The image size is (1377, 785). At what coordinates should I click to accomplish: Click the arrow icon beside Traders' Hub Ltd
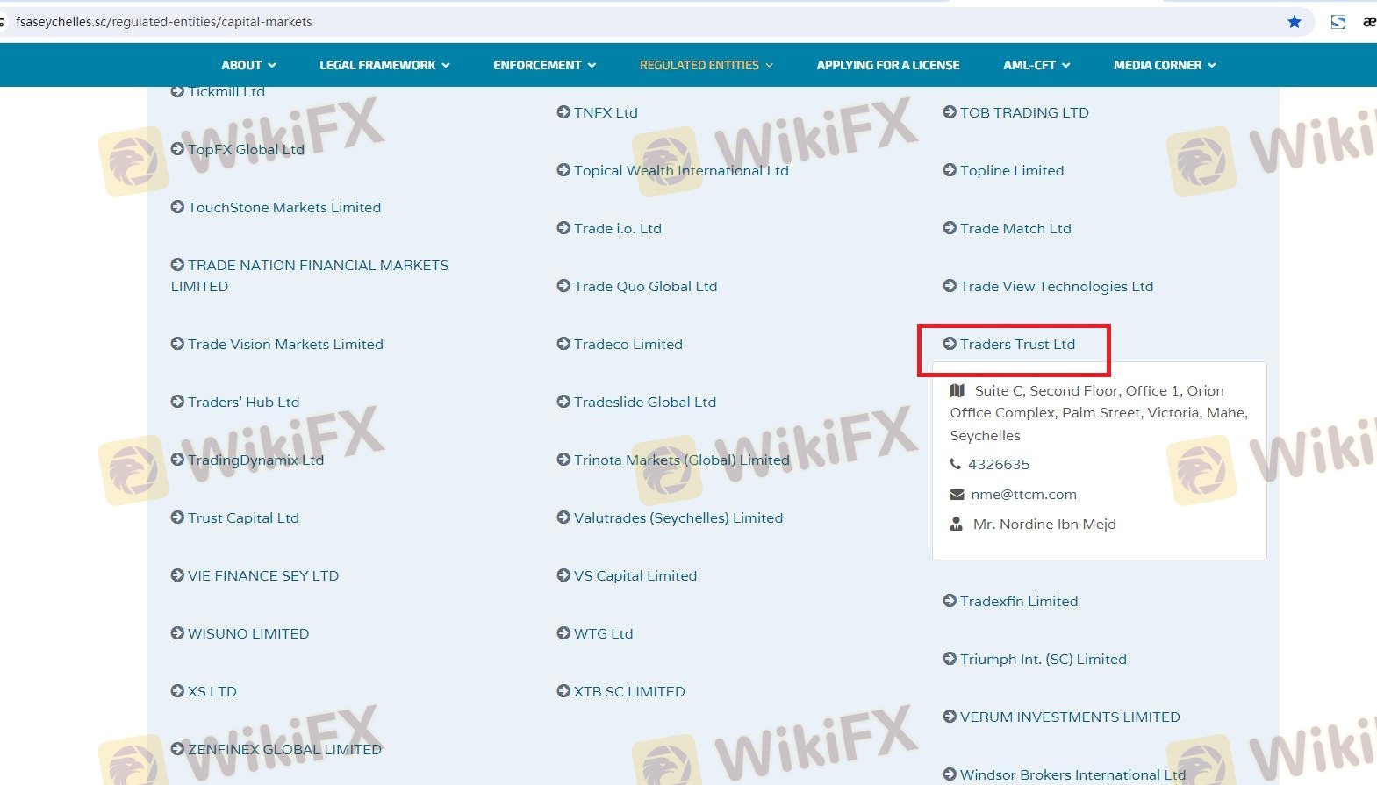click(177, 402)
